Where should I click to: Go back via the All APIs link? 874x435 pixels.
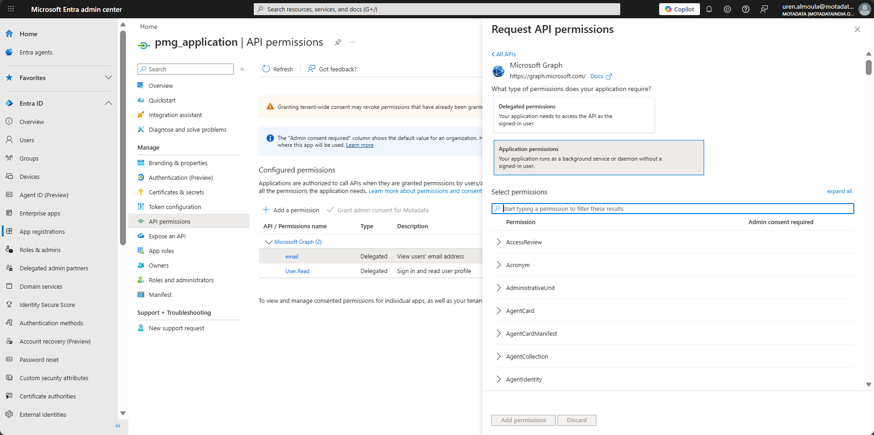click(504, 54)
